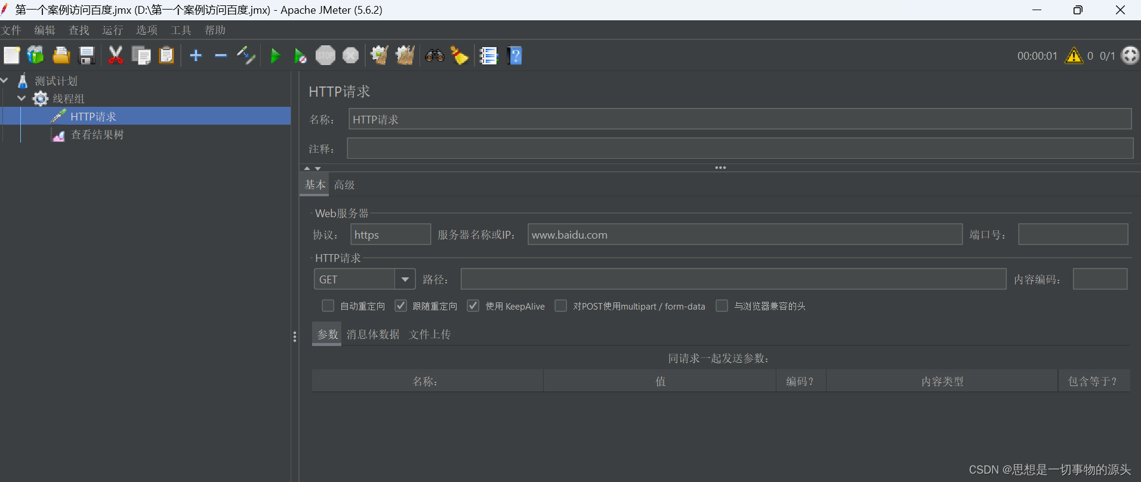Click the Open file folder icon
The width and height of the screenshot is (1141, 482).
[61, 55]
